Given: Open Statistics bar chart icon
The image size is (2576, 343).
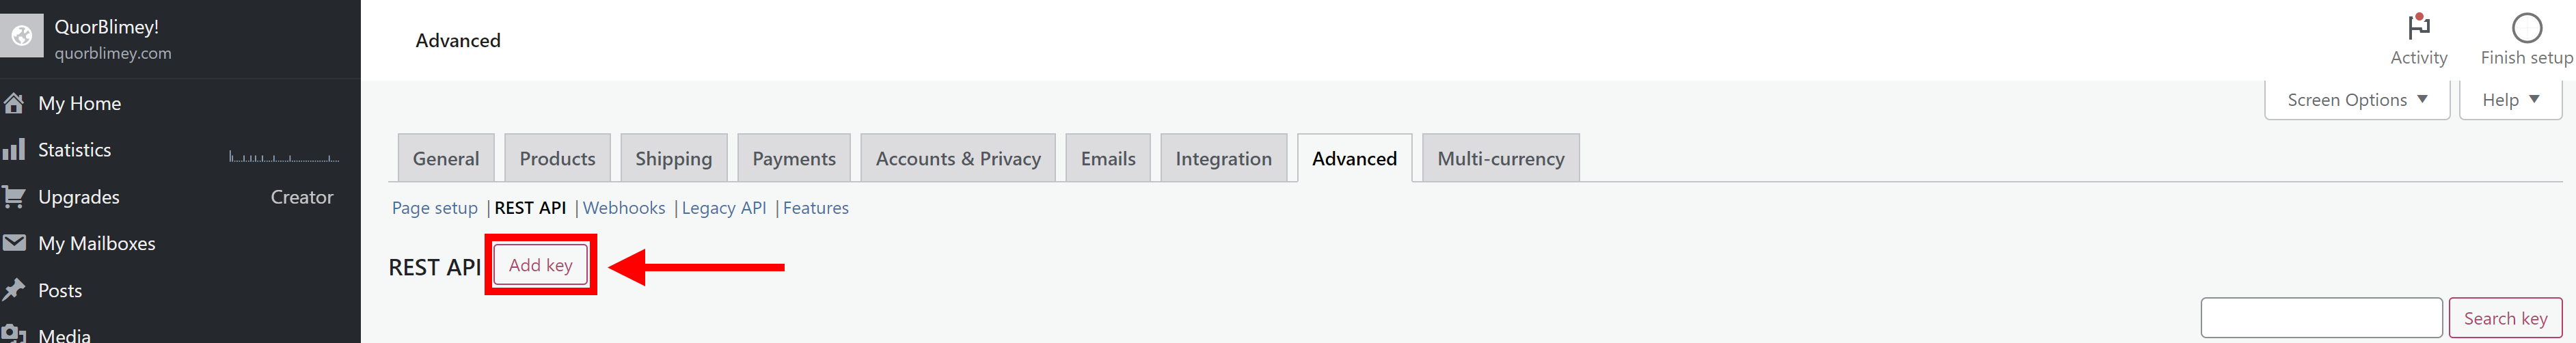Looking at the screenshot, I should pyautogui.click(x=14, y=150).
